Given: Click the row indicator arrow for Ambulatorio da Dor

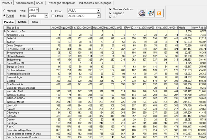Looking at the screenshot, I should (x=5, y=31).
